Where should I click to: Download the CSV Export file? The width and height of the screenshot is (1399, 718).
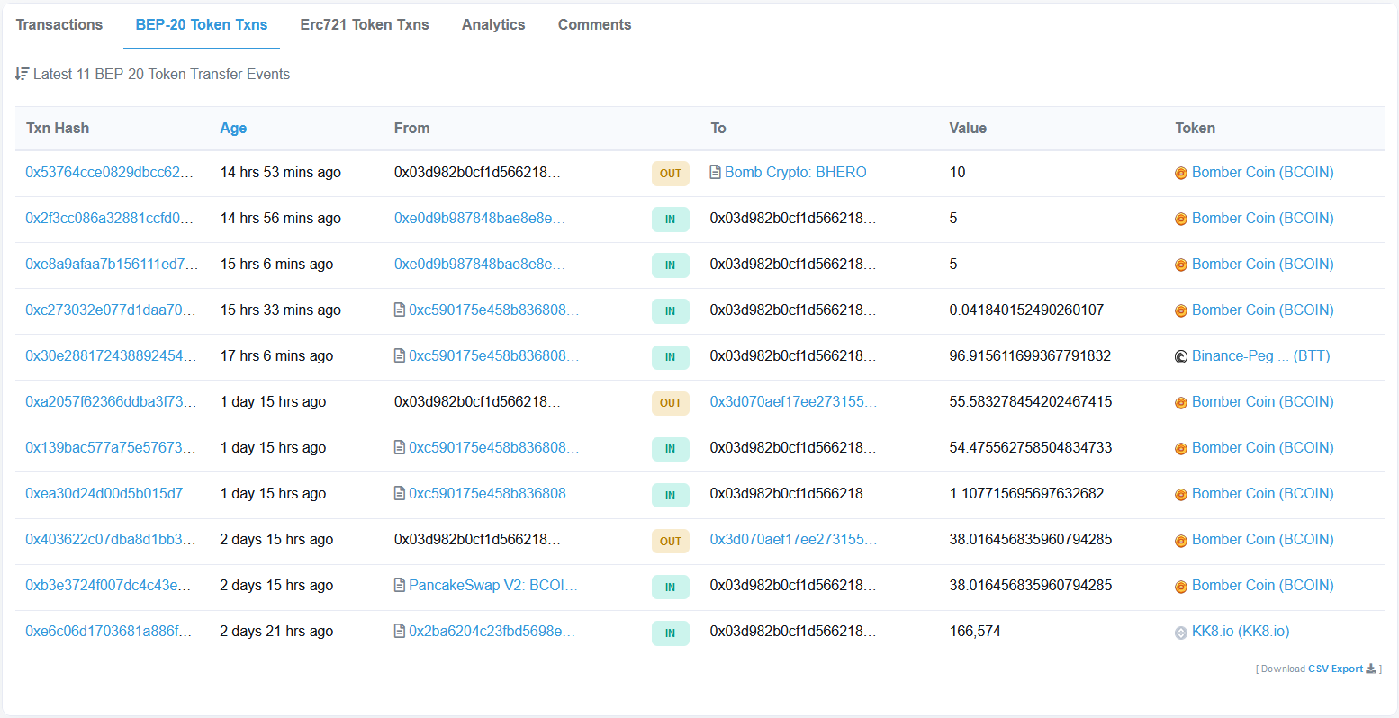1335,669
